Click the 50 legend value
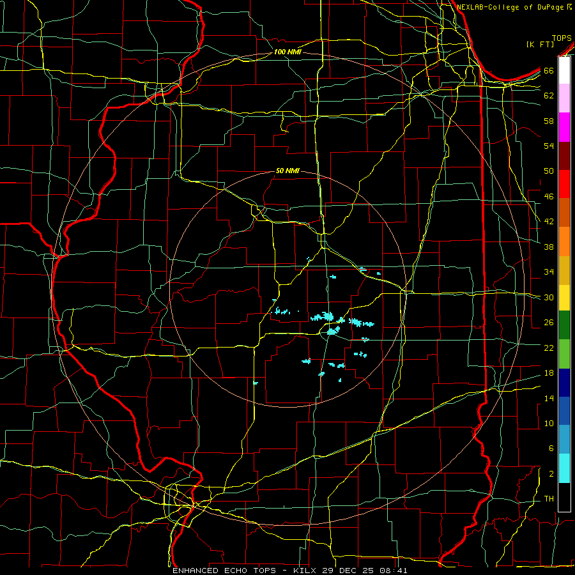 (x=549, y=171)
